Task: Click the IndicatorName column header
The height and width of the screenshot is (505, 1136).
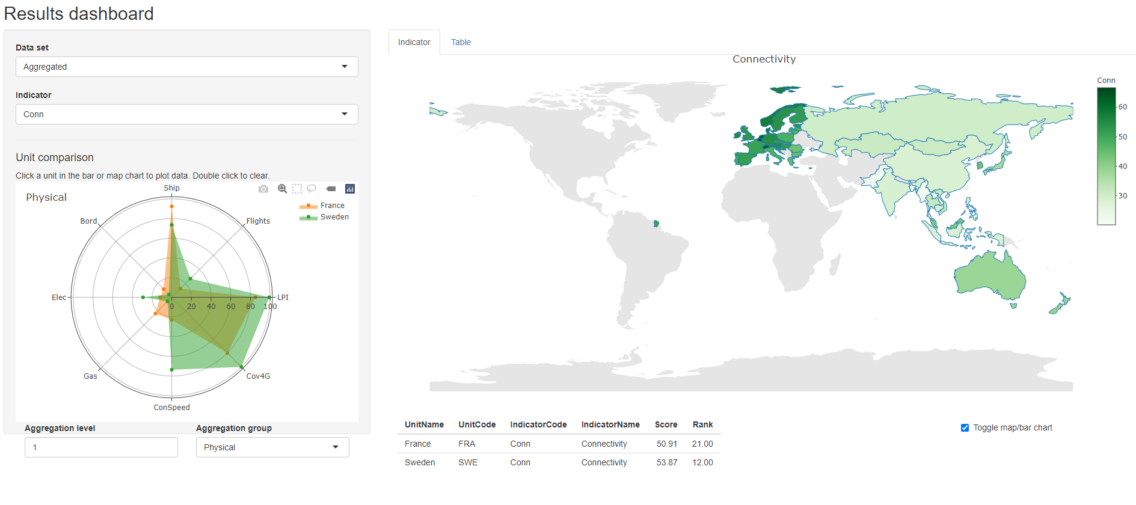Action: coord(610,424)
